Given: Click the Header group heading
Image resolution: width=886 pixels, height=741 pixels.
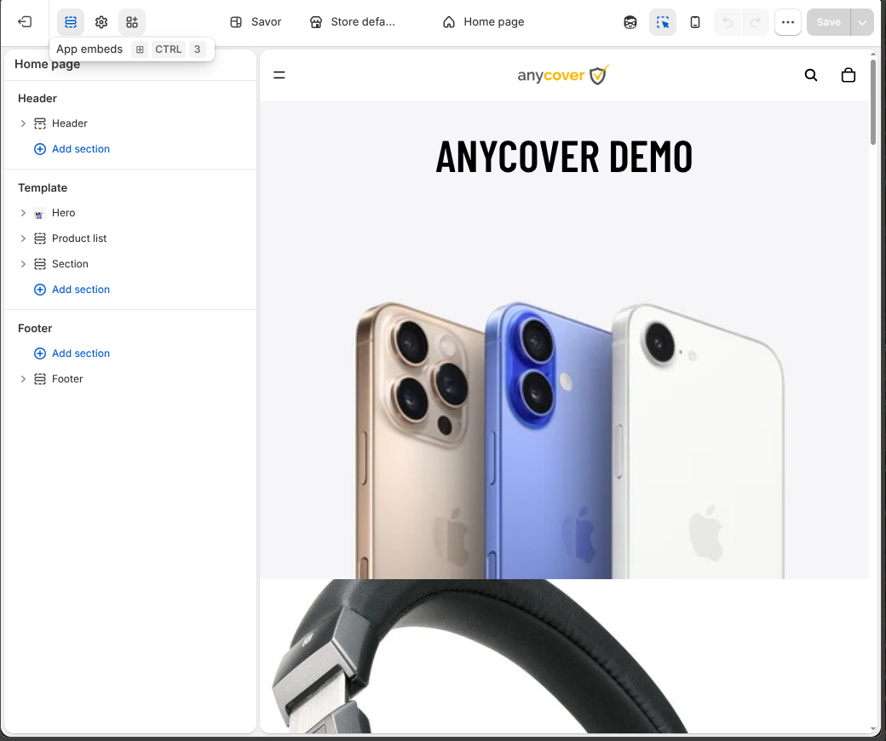Looking at the screenshot, I should (37, 99).
